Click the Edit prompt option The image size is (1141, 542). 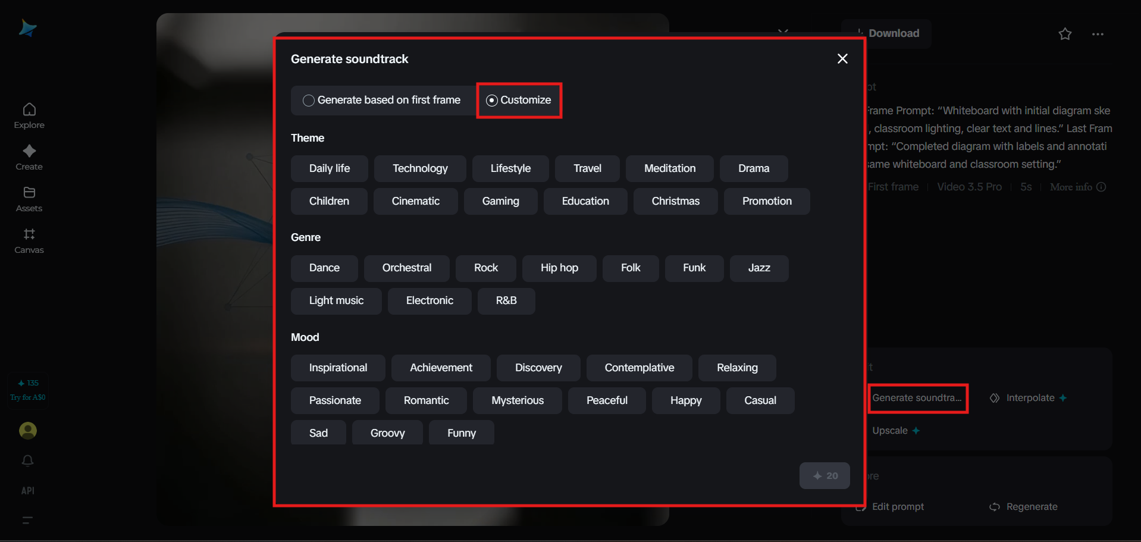tap(897, 507)
